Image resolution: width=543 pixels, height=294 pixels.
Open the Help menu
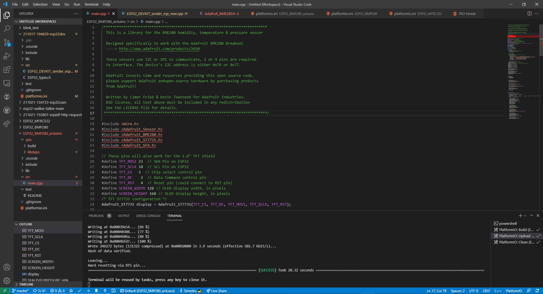pos(107,4)
